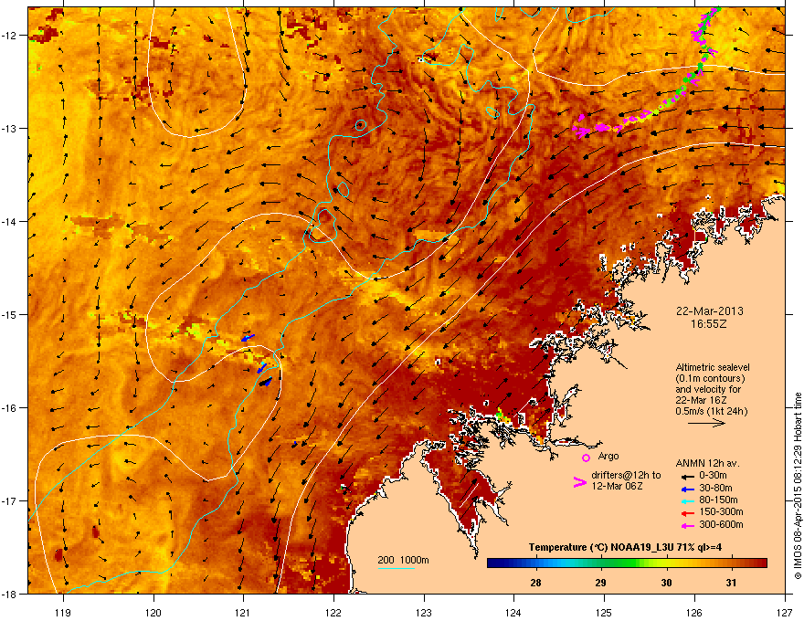The width and height of the screenshot is (804, 621).
Task: Click the '-15' latitude axis label
Action: (9, 314)
